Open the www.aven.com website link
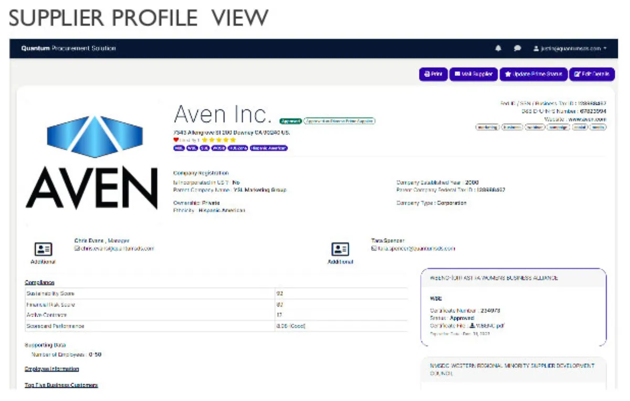Viewport: 630px width, 401px height. (x=587, y=120)
